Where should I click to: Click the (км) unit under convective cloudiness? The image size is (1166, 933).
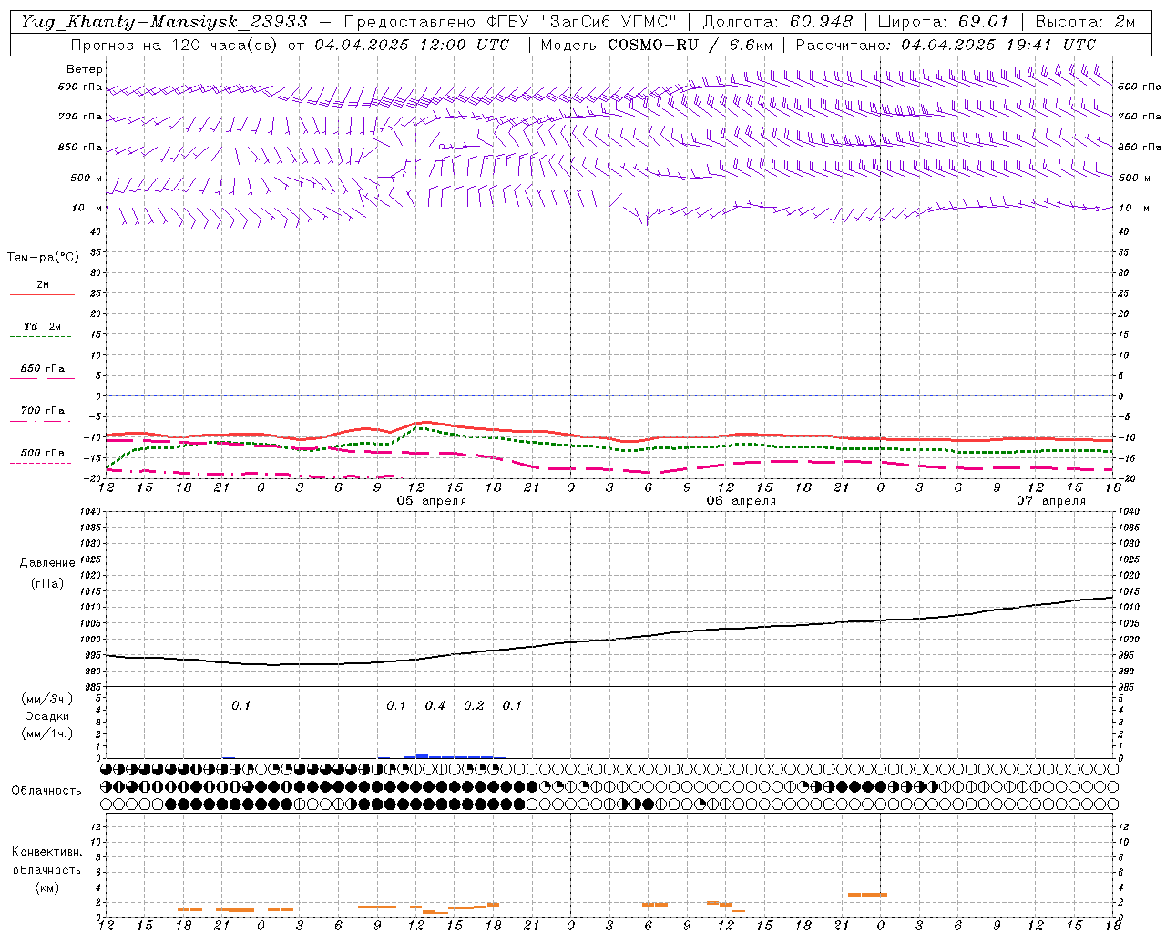coord(46,887)
